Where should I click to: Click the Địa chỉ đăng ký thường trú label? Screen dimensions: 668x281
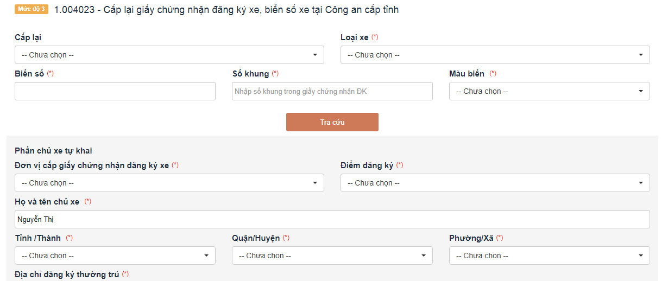click(66, 274)
